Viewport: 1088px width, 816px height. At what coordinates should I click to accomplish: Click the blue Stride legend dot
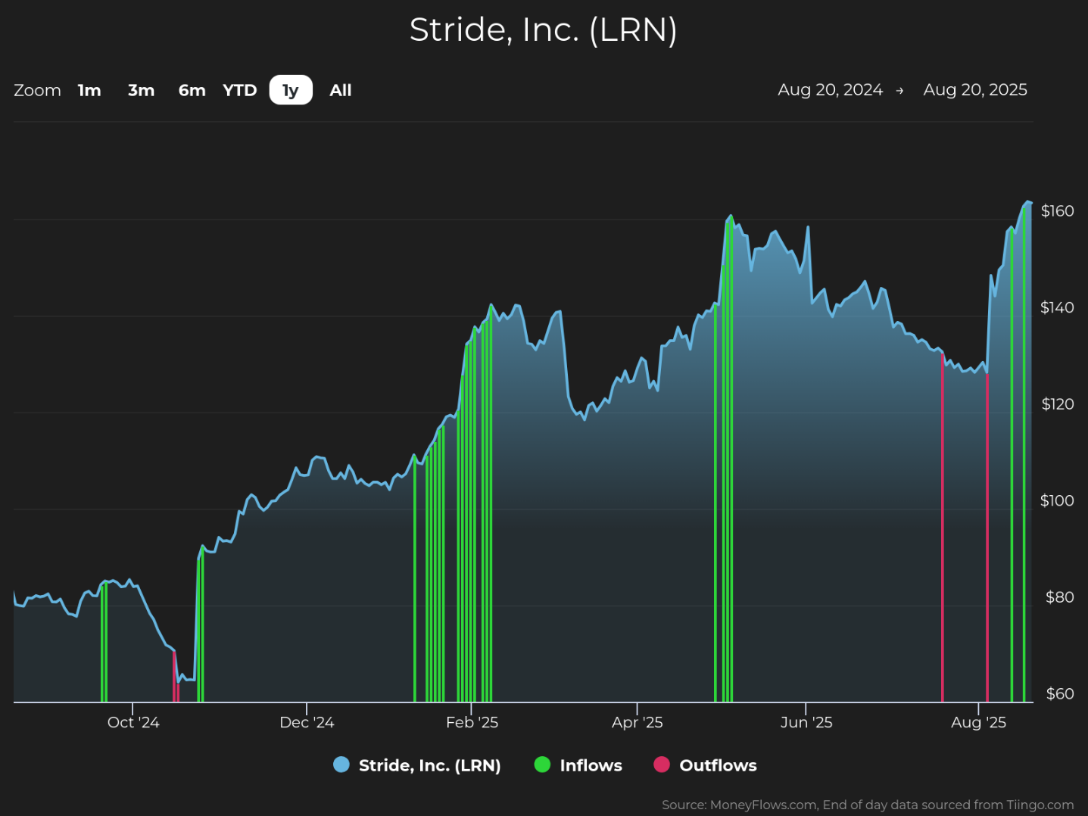tap(341, 765)
